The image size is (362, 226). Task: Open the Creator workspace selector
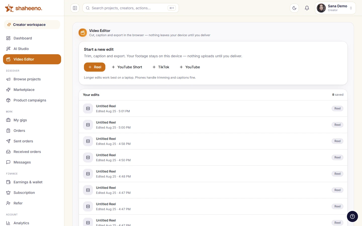pos(32,25)
